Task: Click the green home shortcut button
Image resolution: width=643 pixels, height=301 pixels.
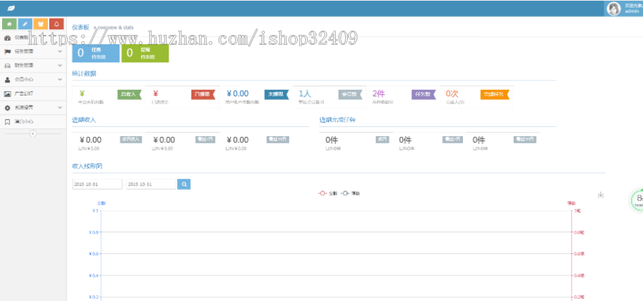Action: [9, 24]
